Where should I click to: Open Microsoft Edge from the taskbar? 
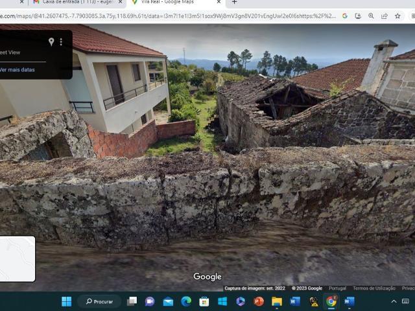click(x=186, y=301)
